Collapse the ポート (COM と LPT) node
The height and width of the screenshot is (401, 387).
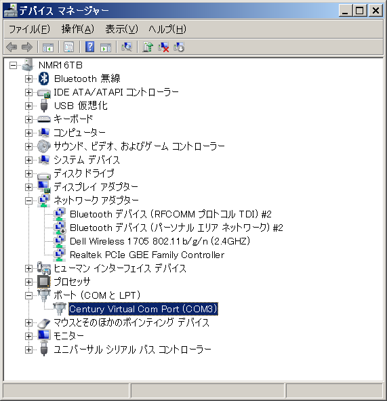tap(28, 296)
